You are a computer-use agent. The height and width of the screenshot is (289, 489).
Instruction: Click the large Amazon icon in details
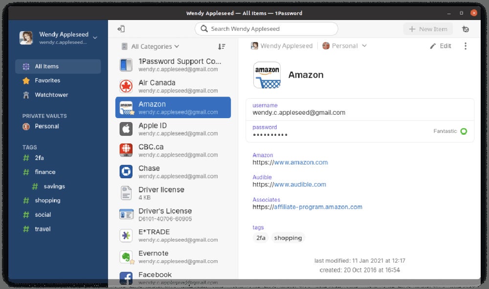point(267,75)
